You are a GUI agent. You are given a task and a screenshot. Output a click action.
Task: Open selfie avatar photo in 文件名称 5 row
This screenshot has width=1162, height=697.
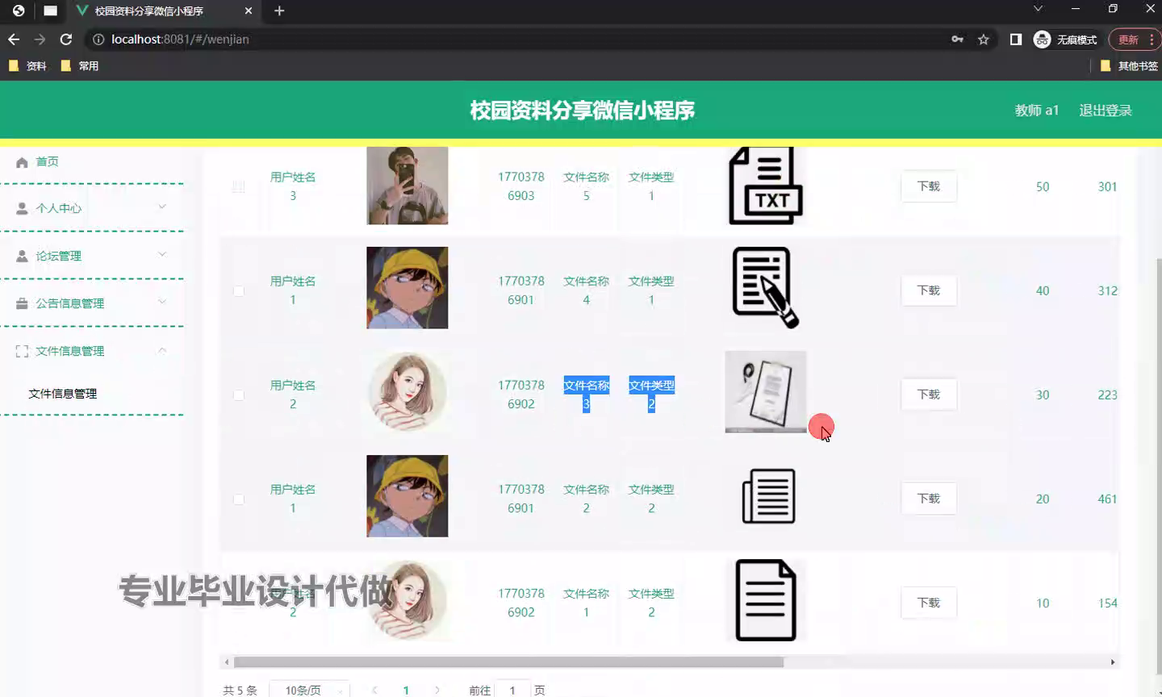coord(408,185)
